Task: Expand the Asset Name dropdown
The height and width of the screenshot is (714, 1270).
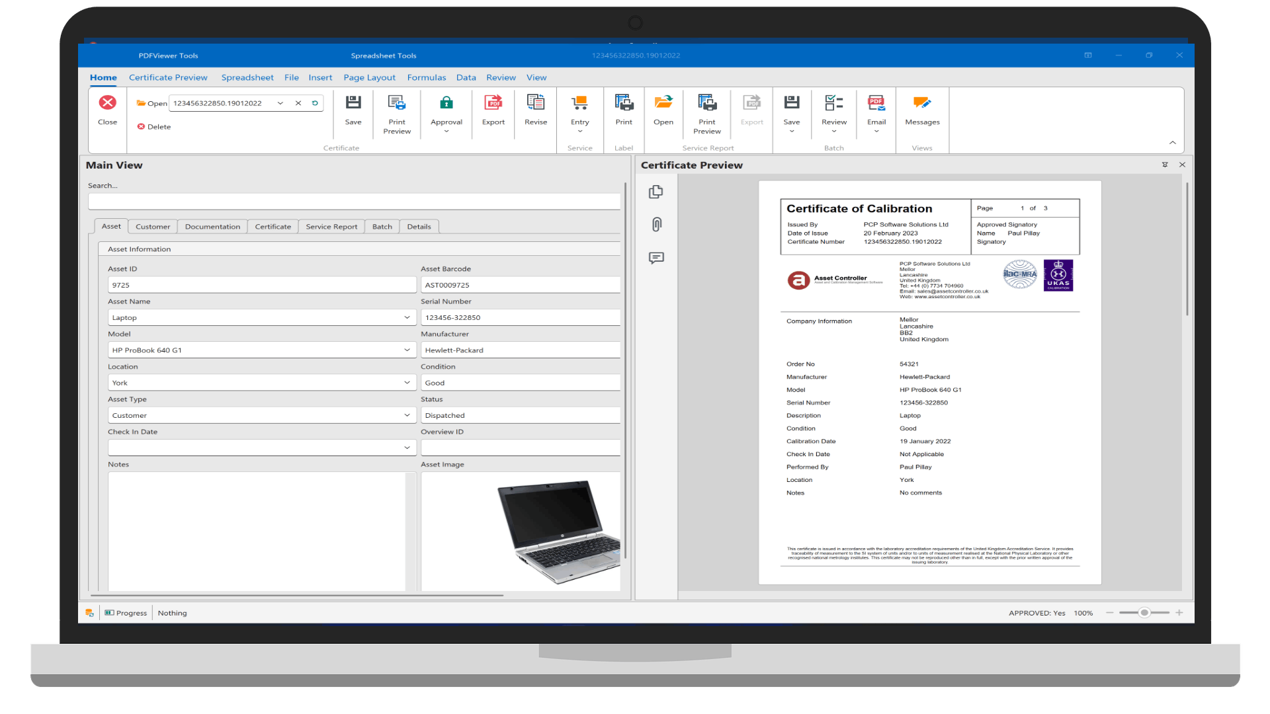Action: click(x=407, y=317)
